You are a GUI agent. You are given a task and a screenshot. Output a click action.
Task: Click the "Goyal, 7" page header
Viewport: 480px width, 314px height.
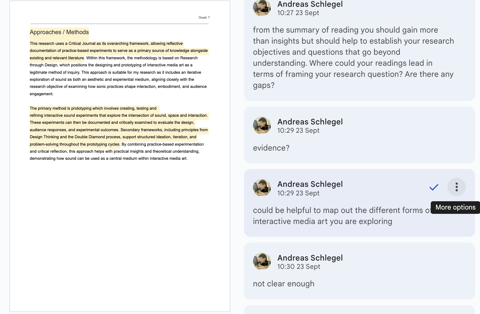(x=204, y=18)
